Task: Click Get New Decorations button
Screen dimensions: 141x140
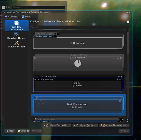Action: coord(114,125)
